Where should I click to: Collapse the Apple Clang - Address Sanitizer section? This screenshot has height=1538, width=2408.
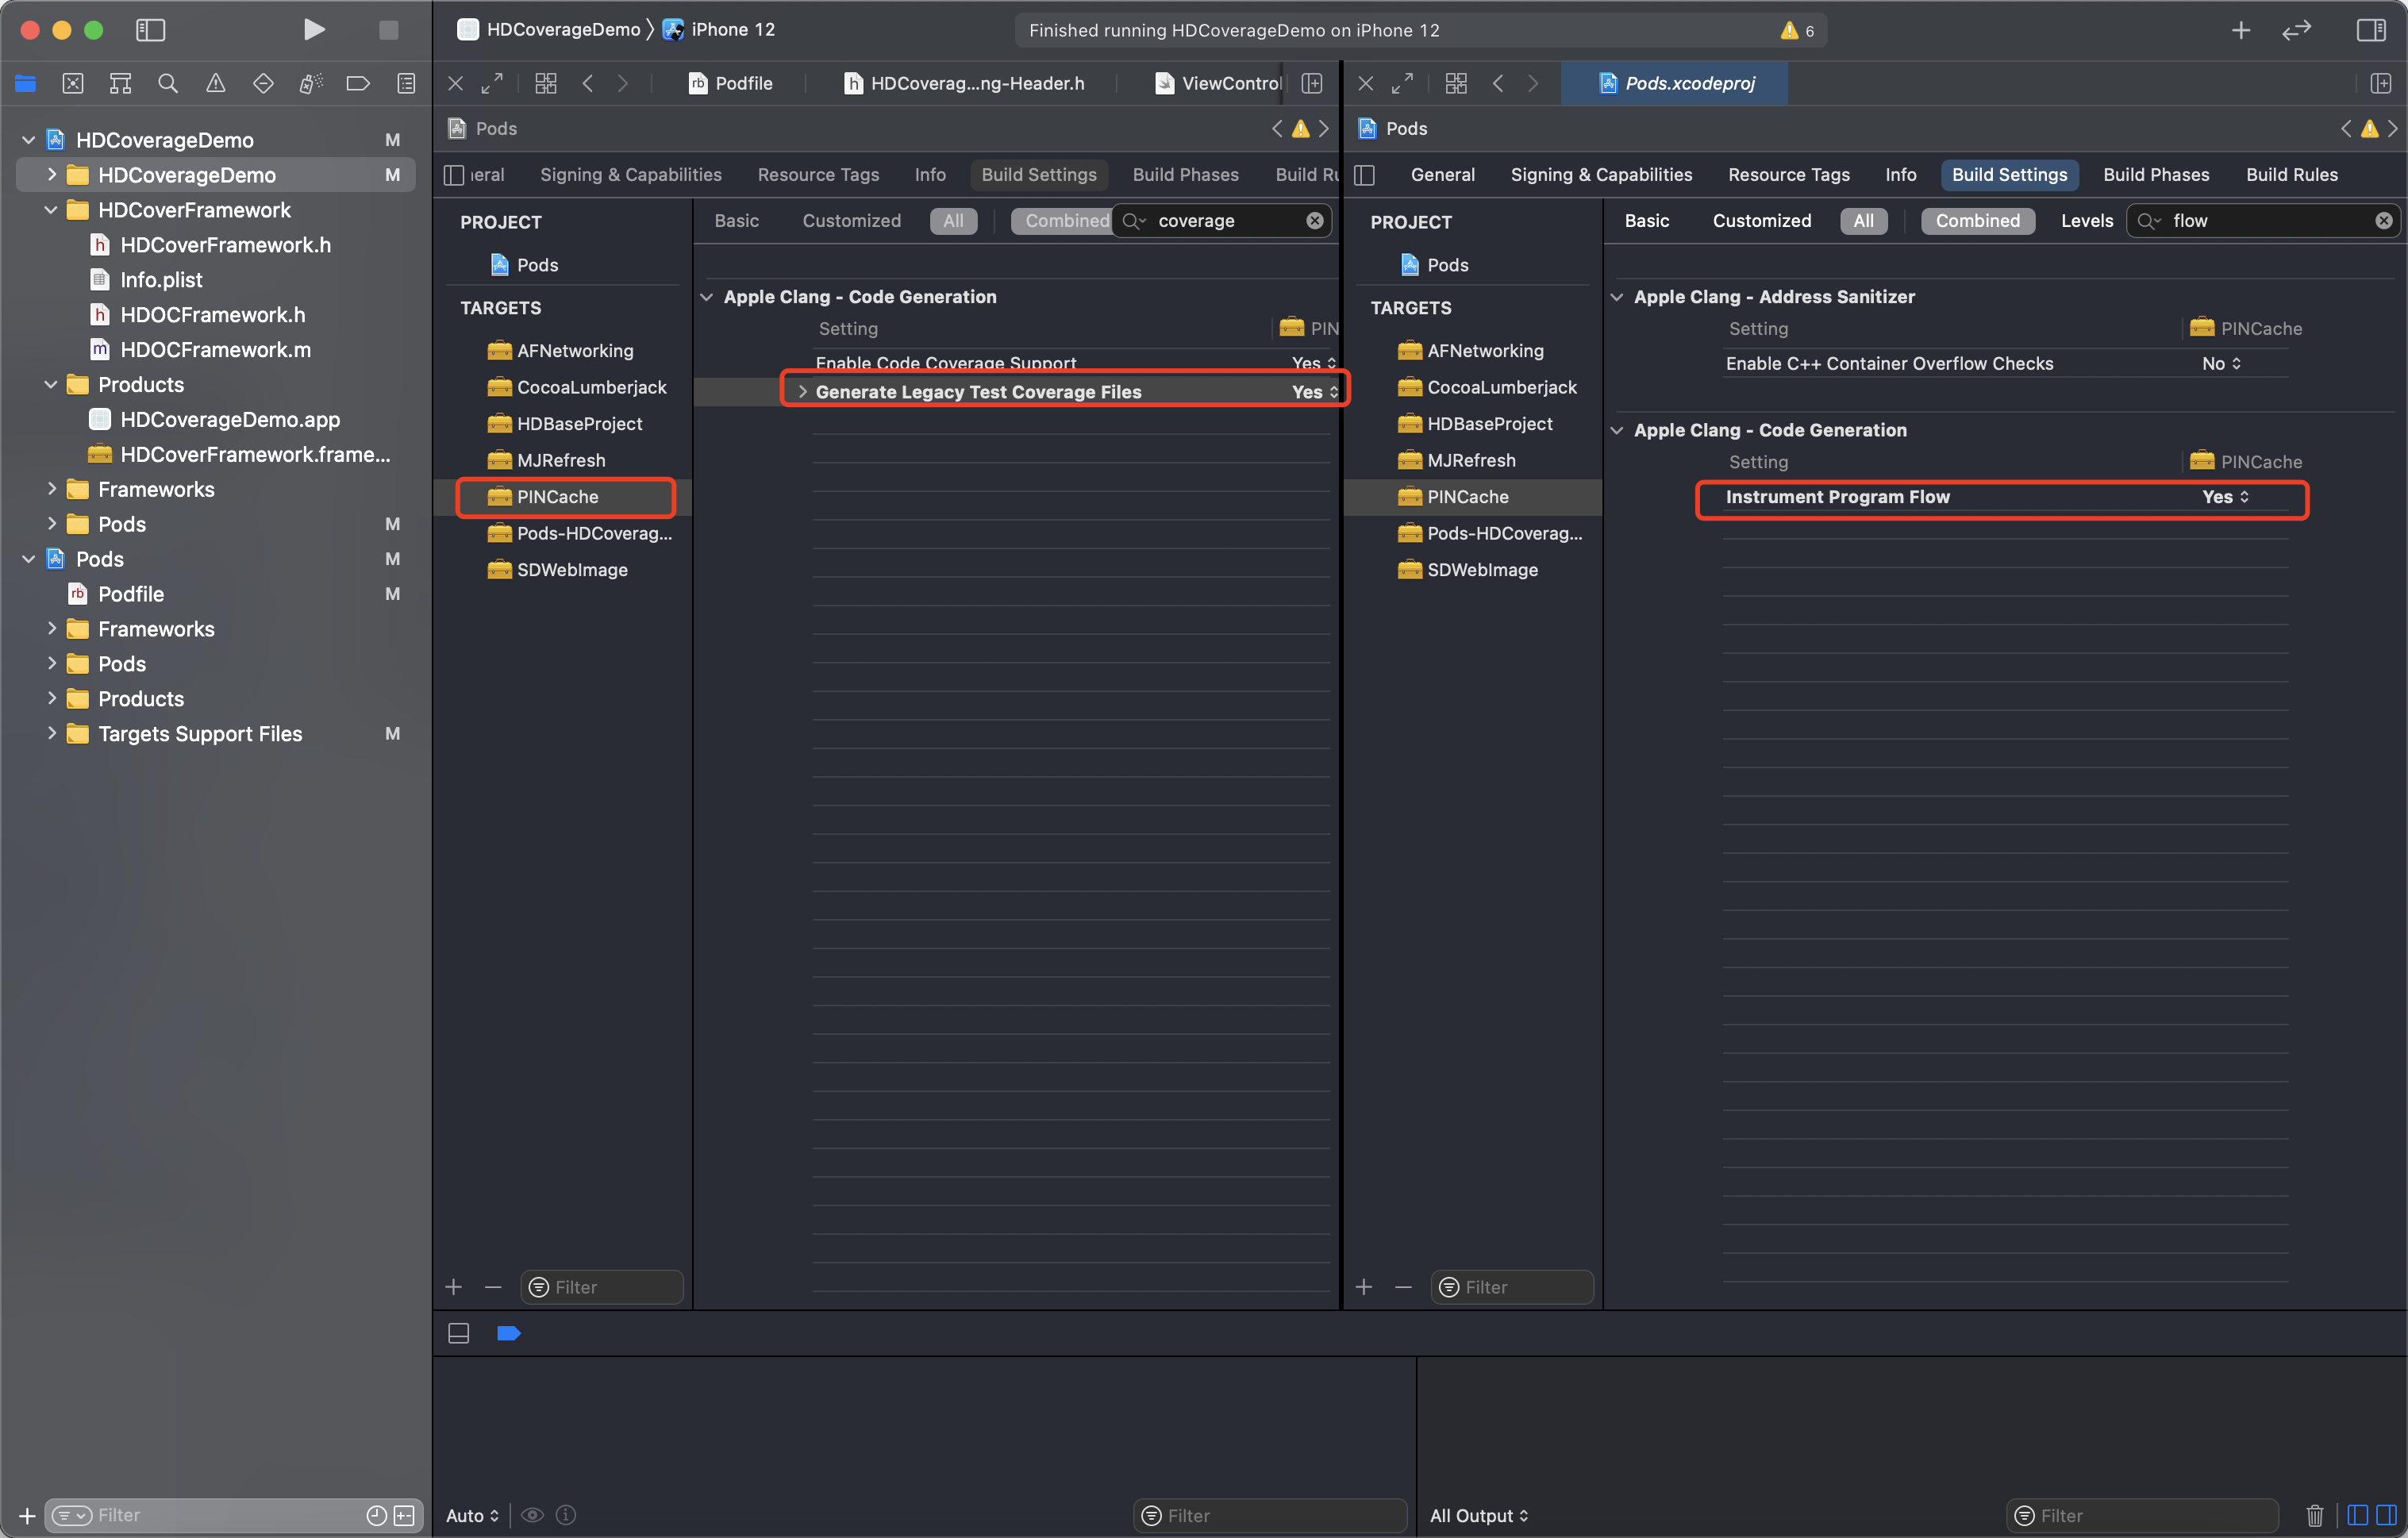pos(1617,297)
